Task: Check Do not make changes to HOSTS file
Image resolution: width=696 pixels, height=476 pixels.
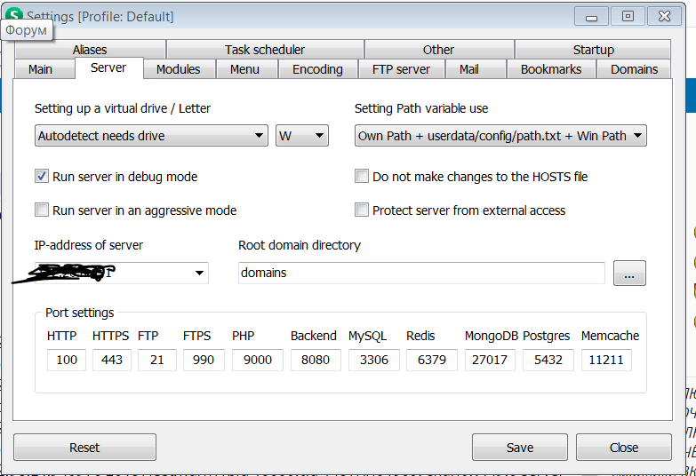Action: pyautogui.click(x=362, y=177)
